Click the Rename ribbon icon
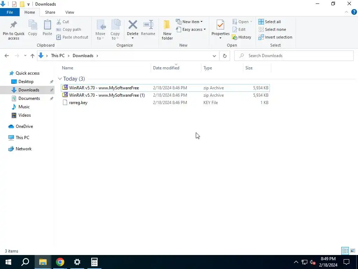Viewport: 358px width, 269px height. pyautogui.click(x=148, y=25)
